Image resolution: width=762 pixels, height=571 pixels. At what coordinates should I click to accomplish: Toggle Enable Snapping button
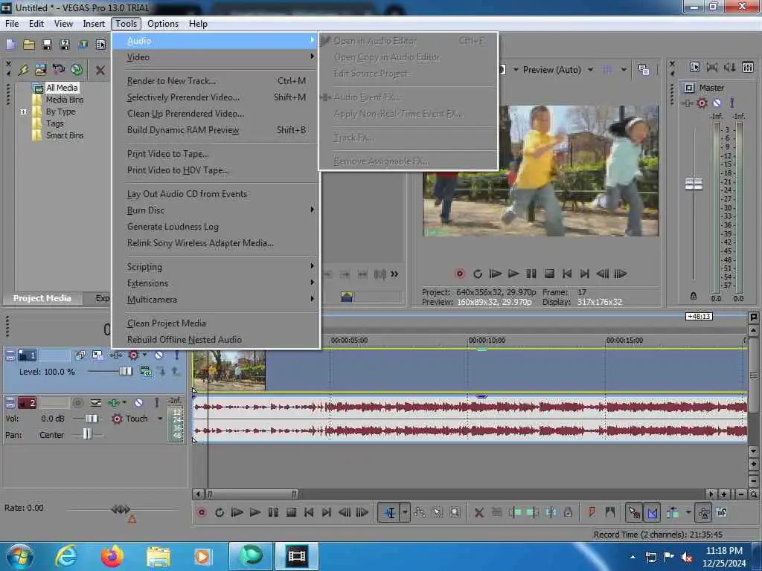coord(634,512)
